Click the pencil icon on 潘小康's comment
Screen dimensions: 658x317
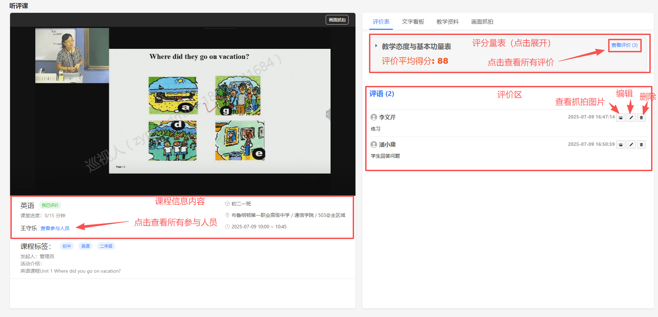point(631,144)
